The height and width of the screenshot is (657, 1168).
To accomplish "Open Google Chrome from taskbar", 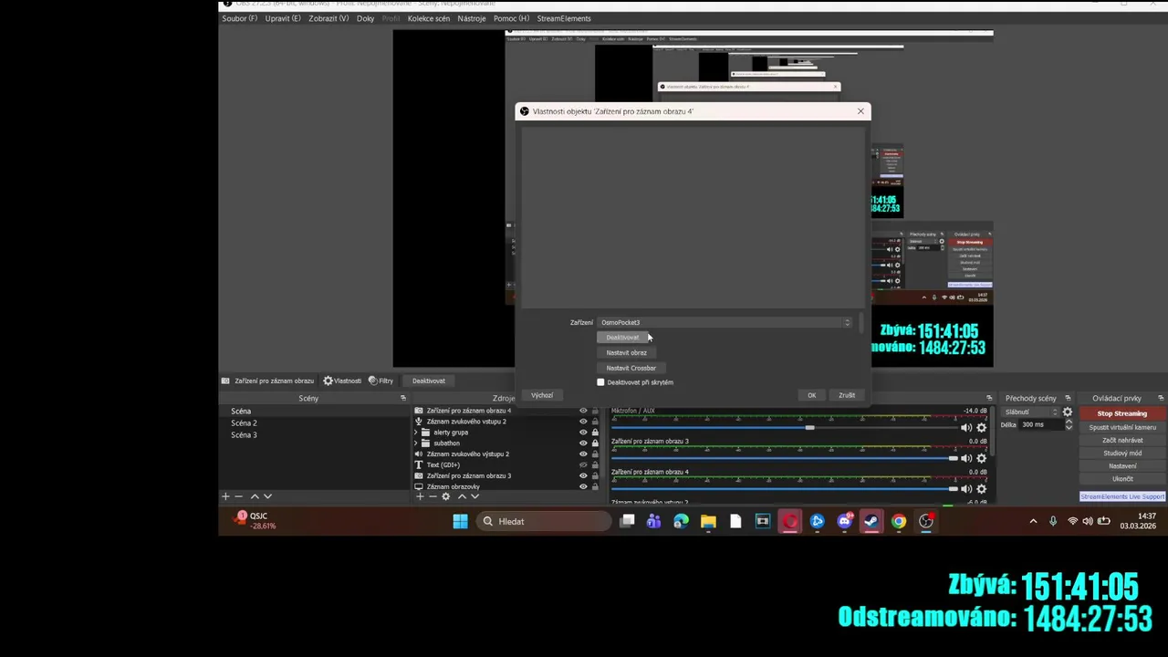I will click(x=899, y=521).
